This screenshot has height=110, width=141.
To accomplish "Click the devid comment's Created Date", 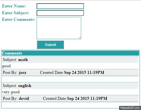I will pyautogui.click(x=75, y=99).
